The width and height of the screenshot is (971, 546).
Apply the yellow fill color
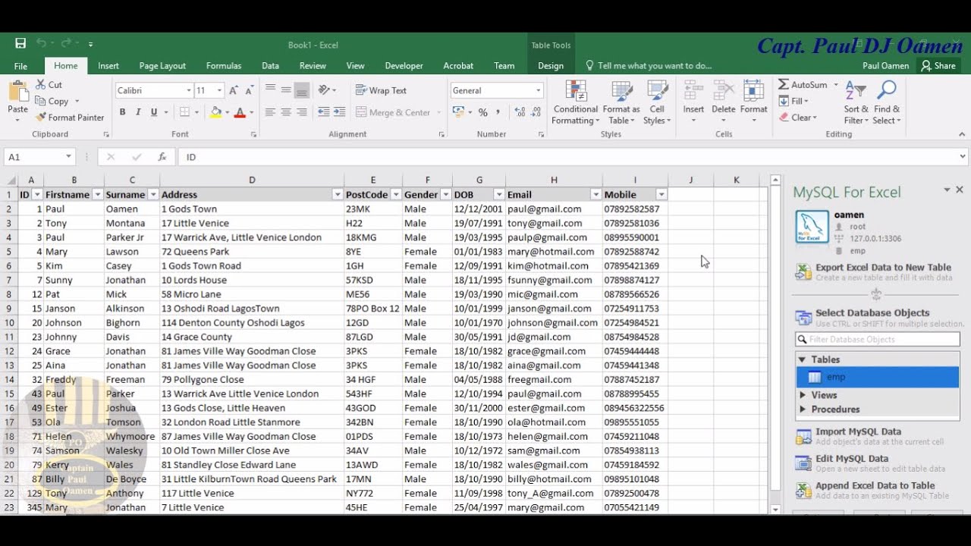click(x=215, y=112)
